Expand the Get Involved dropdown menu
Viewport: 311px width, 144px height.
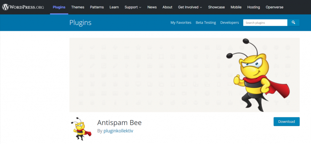(190, 7)
